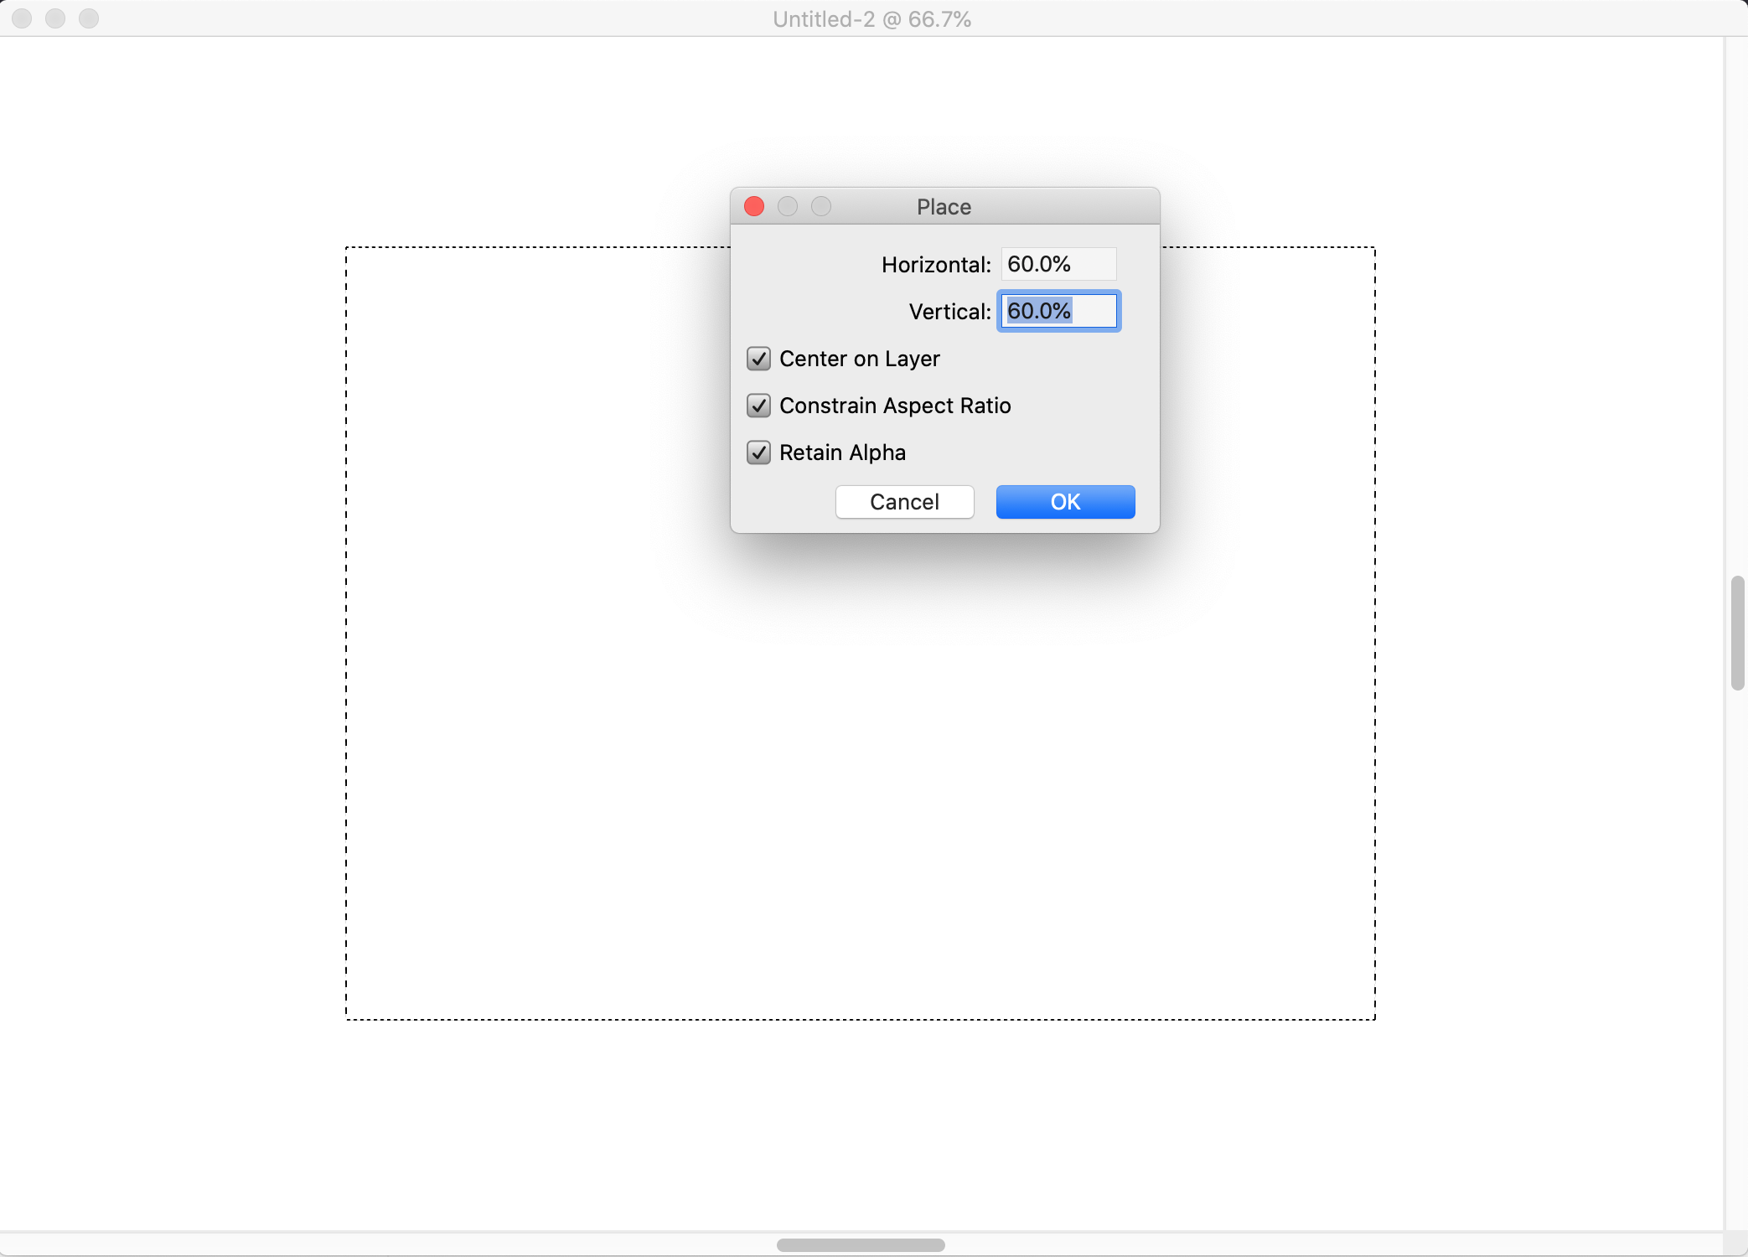Click the horizontal scrollbar thumb
This screenshot has height=1257, width=1748.
pos(861,1244)
